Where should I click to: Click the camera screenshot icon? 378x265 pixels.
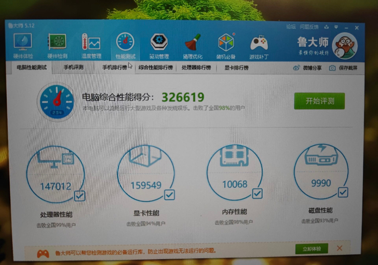[332, 68]
